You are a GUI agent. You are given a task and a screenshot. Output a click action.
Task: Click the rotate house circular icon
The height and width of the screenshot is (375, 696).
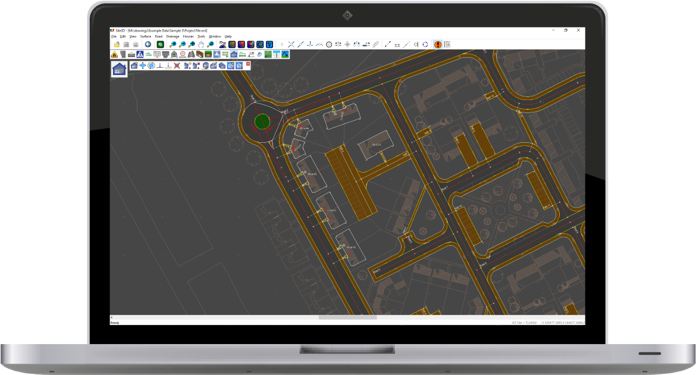coord(151,65)
